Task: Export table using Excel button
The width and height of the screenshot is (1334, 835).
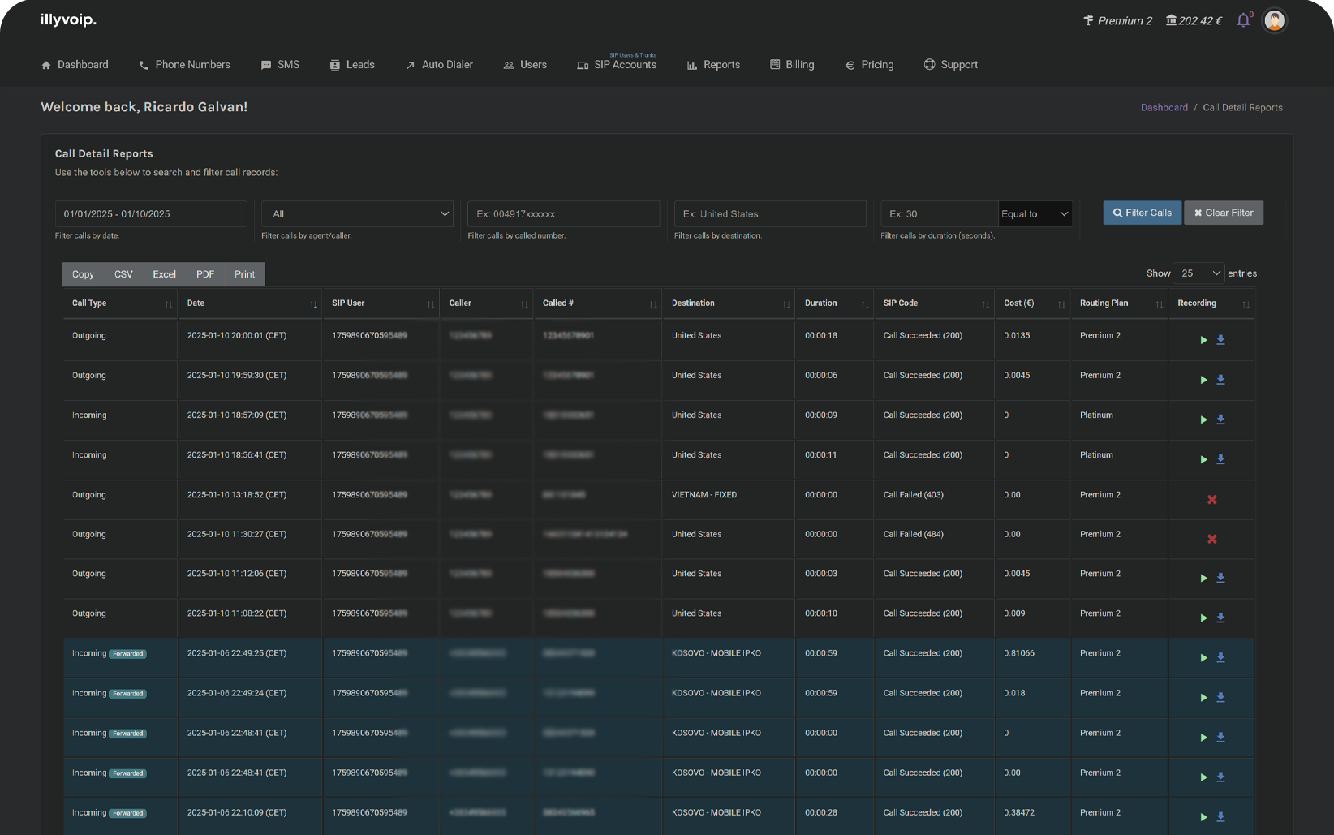Action: (x=165, y=274)
